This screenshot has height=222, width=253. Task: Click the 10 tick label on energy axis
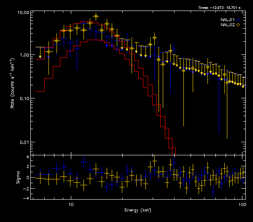click(71, 203)
